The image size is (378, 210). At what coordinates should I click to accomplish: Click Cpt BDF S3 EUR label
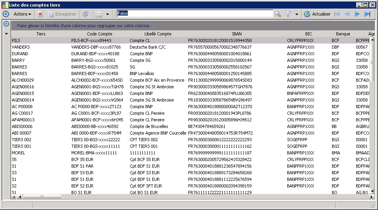point(145,173)
